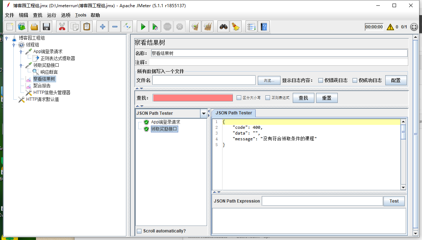This screenshot has height=240, width=422.
Task: Open the 选项 menu
Action: click(66, 15)
